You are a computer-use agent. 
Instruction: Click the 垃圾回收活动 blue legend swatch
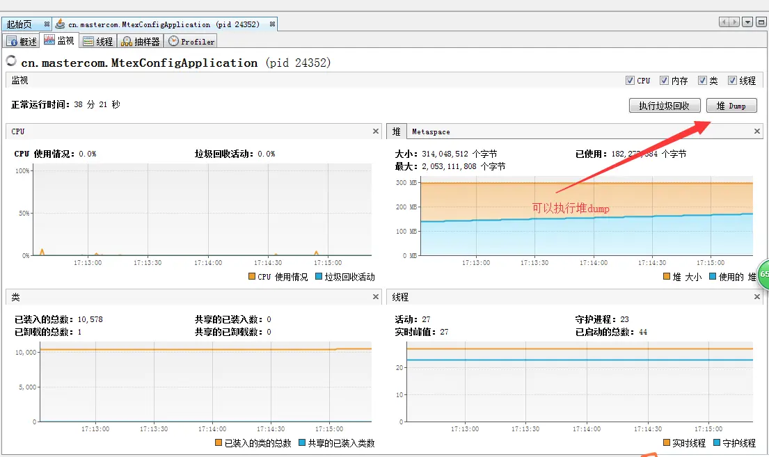tap(318, 277)
